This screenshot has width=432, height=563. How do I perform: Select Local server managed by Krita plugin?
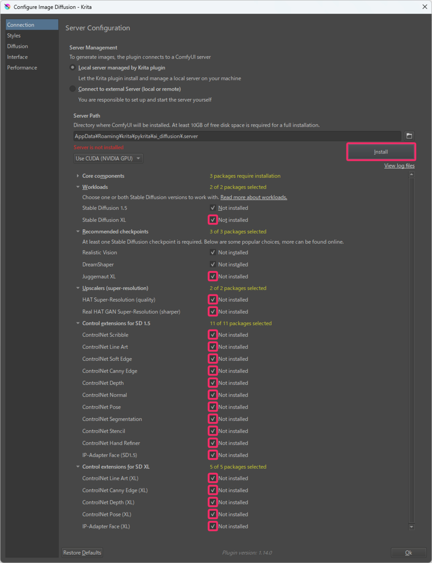[73, 68]
